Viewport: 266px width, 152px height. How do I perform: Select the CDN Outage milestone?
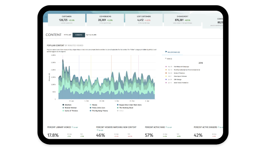coord(178,79)
